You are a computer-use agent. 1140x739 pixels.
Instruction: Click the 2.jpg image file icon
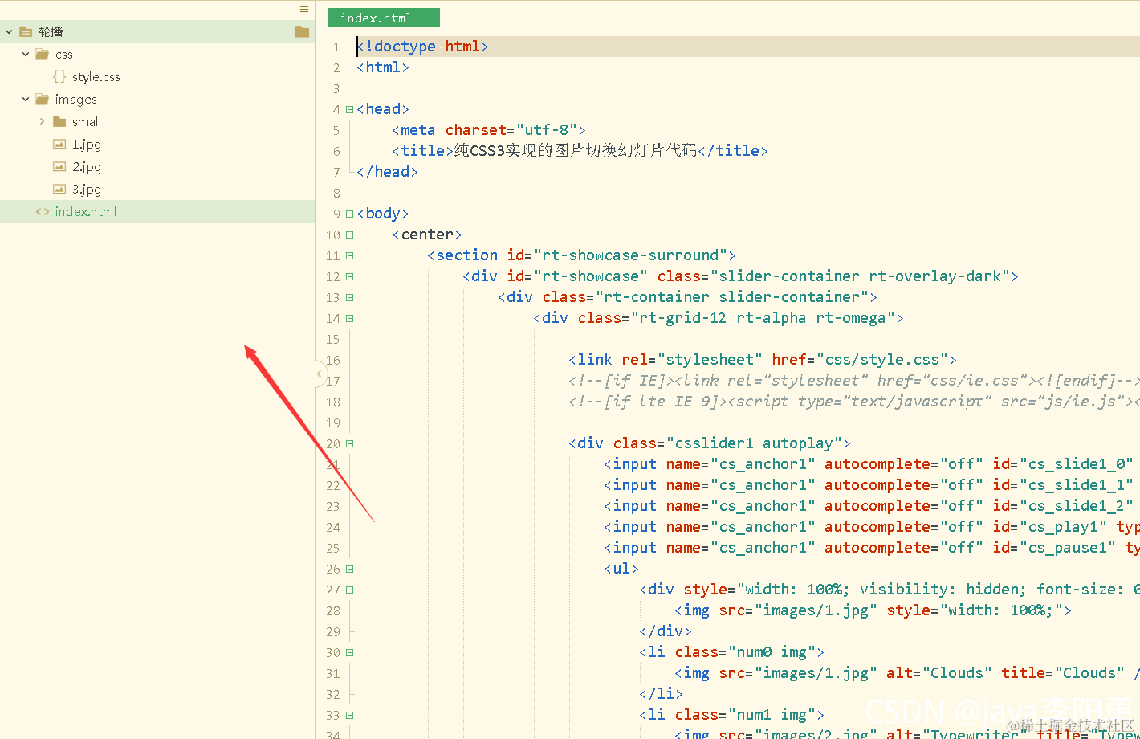[59, 167]
